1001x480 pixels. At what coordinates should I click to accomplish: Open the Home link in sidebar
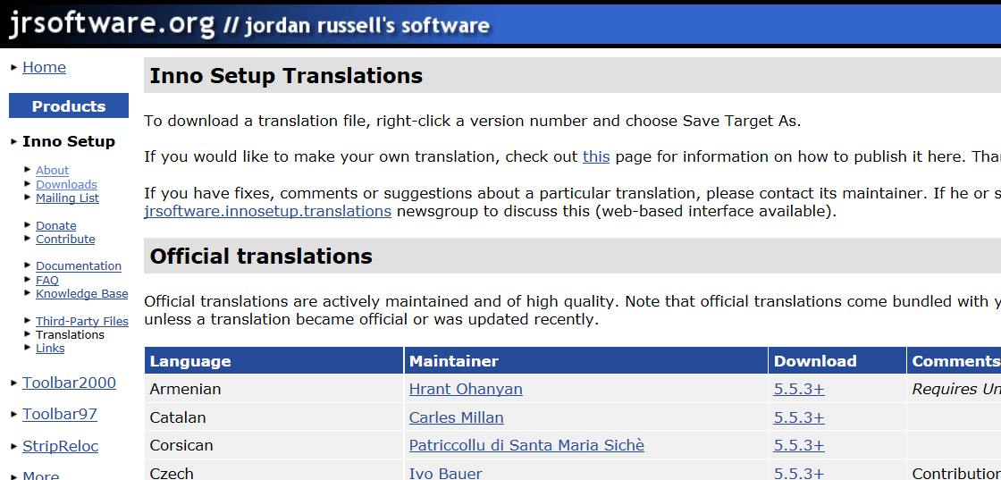(44, 67)
